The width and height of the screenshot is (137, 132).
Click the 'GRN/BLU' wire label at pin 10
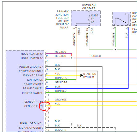pos(61,91)
